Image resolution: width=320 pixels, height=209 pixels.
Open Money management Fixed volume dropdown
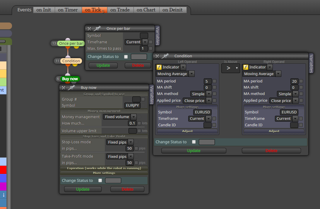[x=119, y=117]
